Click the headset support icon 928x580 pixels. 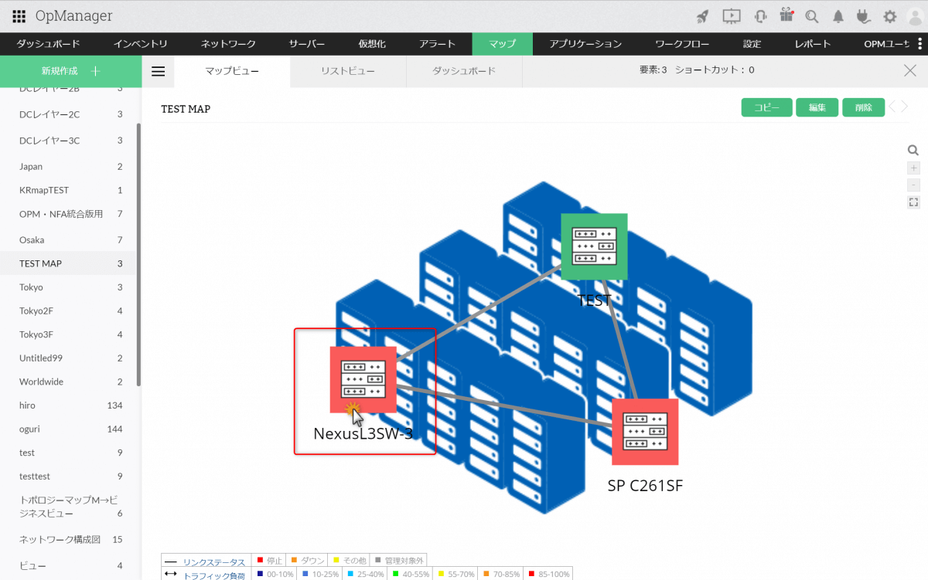click(x=760, y=16)
